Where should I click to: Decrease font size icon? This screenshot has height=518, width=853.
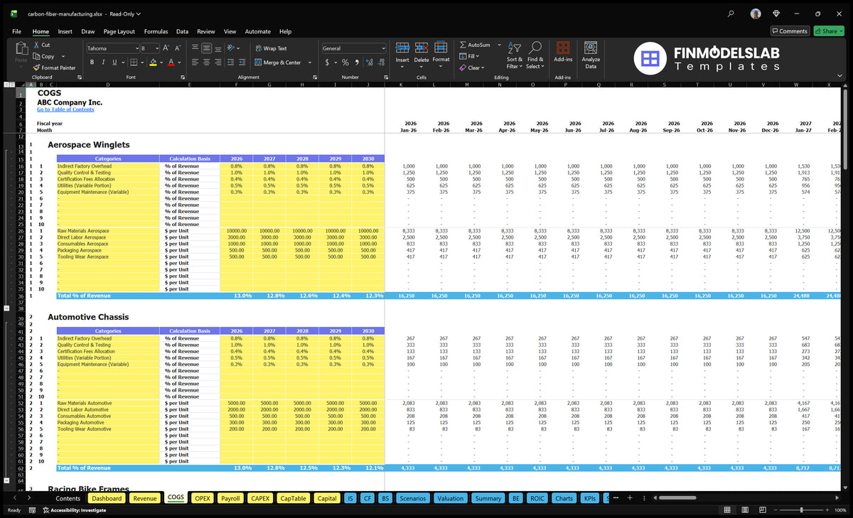pos(178,48)
